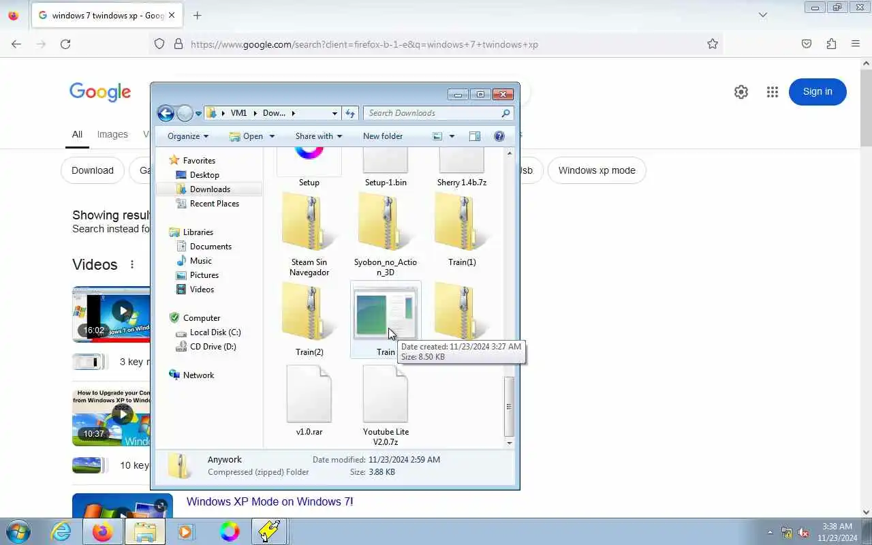
Task: Select the Train image thumbnail file
Action: pyautogui.click(x=386, y=319)
